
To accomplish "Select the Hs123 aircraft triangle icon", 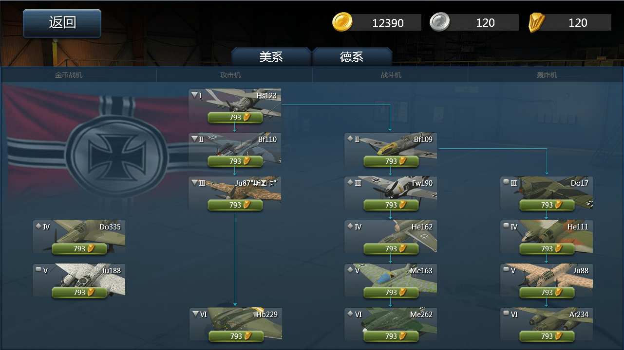I will (x=194, y=95).
